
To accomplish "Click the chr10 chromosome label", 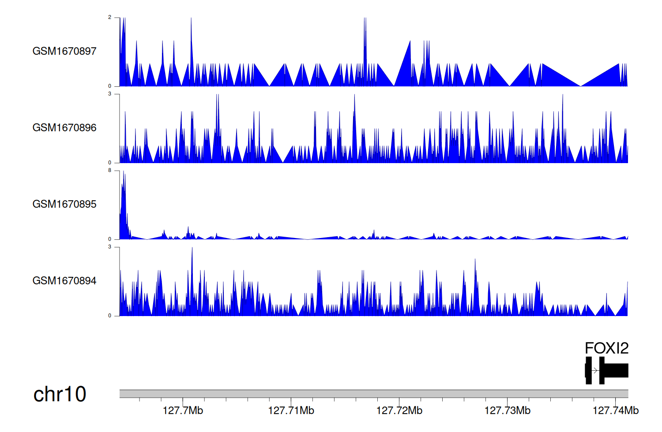I will coord(60,394).
